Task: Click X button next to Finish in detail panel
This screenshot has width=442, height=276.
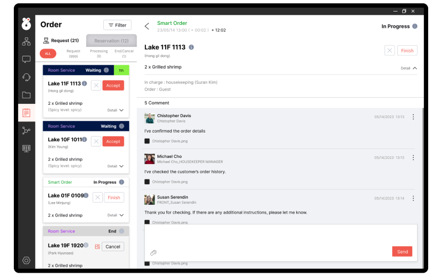Action: 390,50
